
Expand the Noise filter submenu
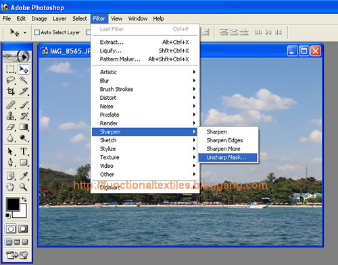pos(145,106)
